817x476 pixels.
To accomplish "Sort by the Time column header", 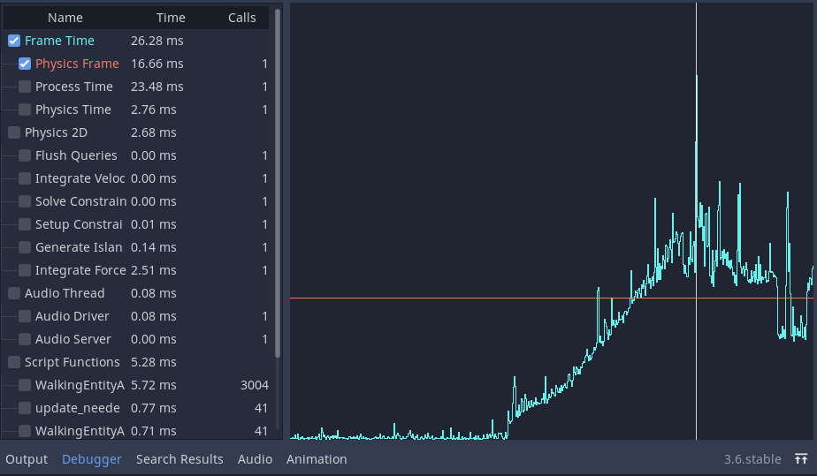I will pos(171,18).
